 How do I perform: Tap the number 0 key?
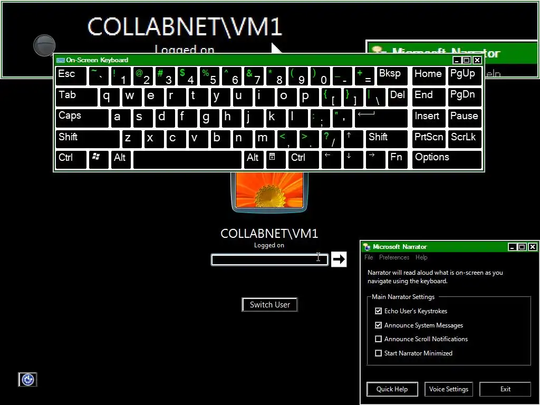click(320, 76)
